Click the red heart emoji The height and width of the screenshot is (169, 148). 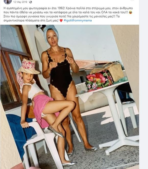pos(61,20)
